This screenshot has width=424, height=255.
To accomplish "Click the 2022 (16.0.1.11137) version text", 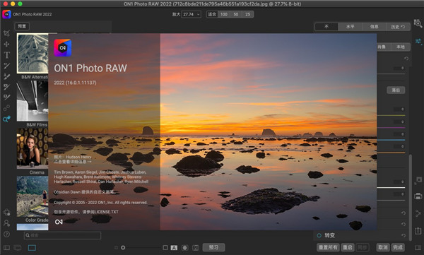I will pyautogui.click(x=75, y=83).
